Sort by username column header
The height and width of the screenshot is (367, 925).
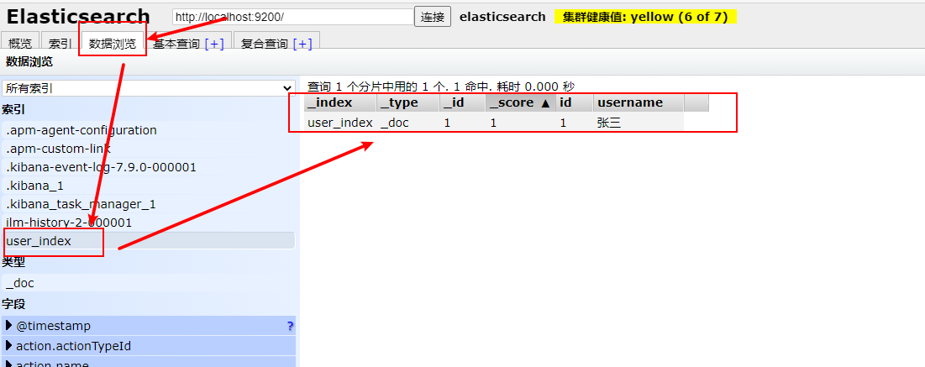[639, 102]
